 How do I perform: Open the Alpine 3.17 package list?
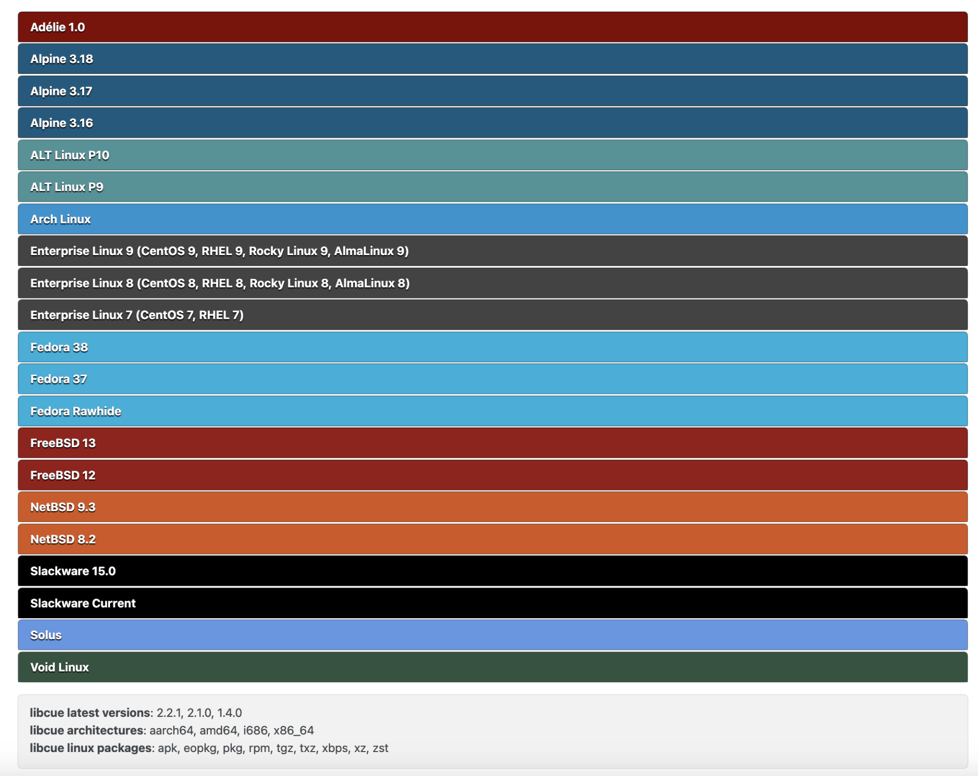pyautogui.click(x=493, y=91)
